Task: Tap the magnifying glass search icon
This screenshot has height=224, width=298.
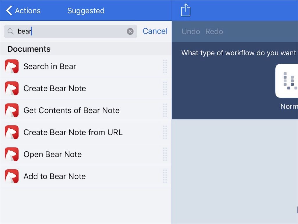Action: click(11, 32)
